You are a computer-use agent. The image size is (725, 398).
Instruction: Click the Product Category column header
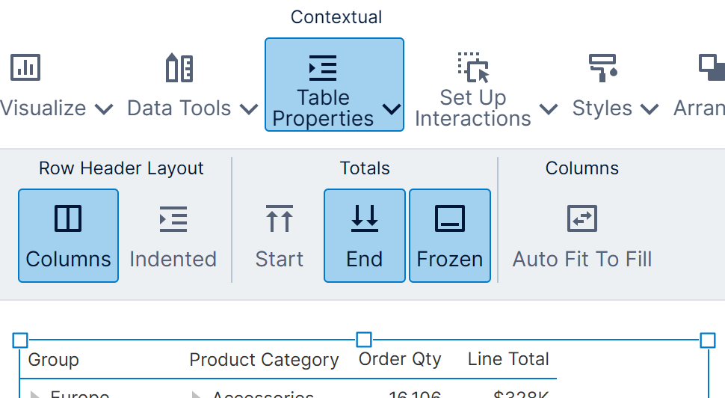click(x=264, y=360)
